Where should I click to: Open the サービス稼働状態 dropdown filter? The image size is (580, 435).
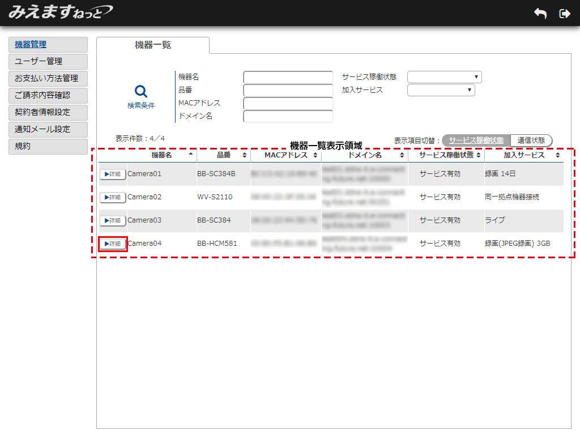444,77
